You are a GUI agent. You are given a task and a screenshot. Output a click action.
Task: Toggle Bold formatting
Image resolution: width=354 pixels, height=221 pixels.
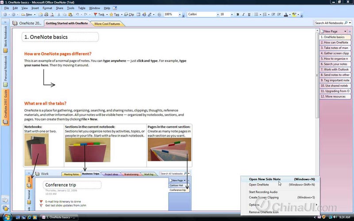point(238,15)
